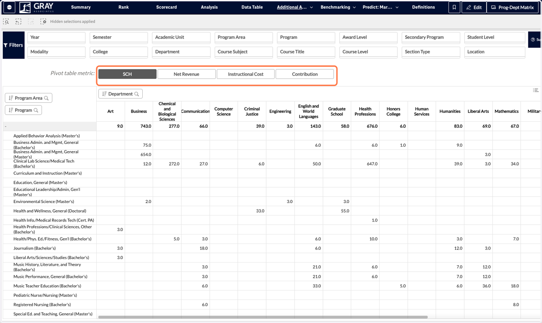The height and width of the screenshot is (323, 542).
Task: Select the Health Professions column header
Action: [365, 111]
